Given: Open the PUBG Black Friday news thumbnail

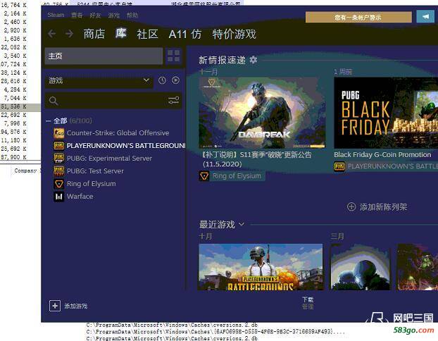Looking at the screenshot, I should pyautogui.click(x=386, y=113).
